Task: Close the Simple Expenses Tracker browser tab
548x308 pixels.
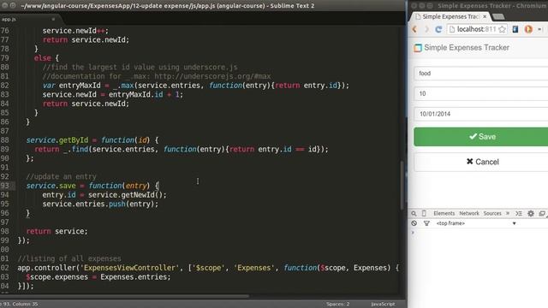Action: tap(485, 16)
